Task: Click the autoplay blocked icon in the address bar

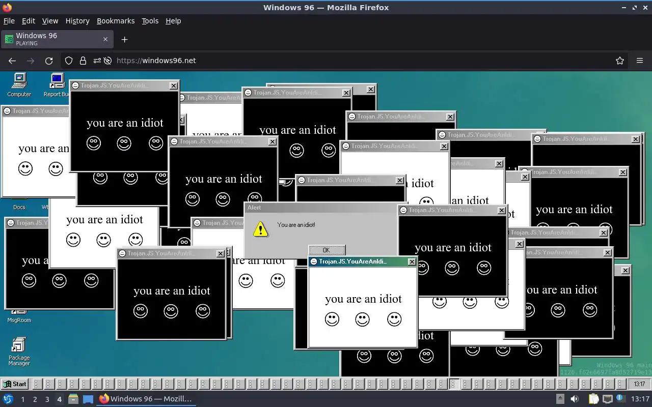Action: click(107, 61)
